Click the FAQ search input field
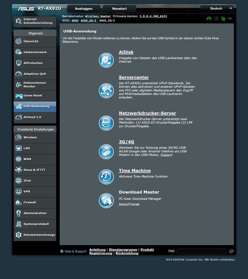 202,251
